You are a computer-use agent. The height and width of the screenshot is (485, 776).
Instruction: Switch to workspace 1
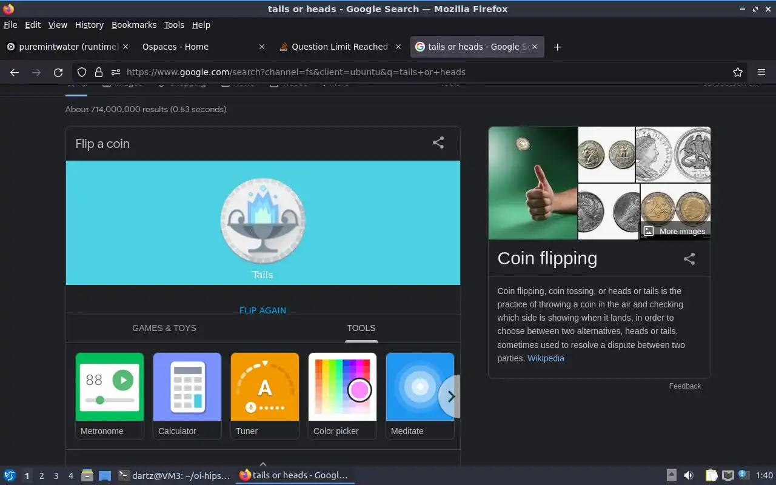(27, 476)
